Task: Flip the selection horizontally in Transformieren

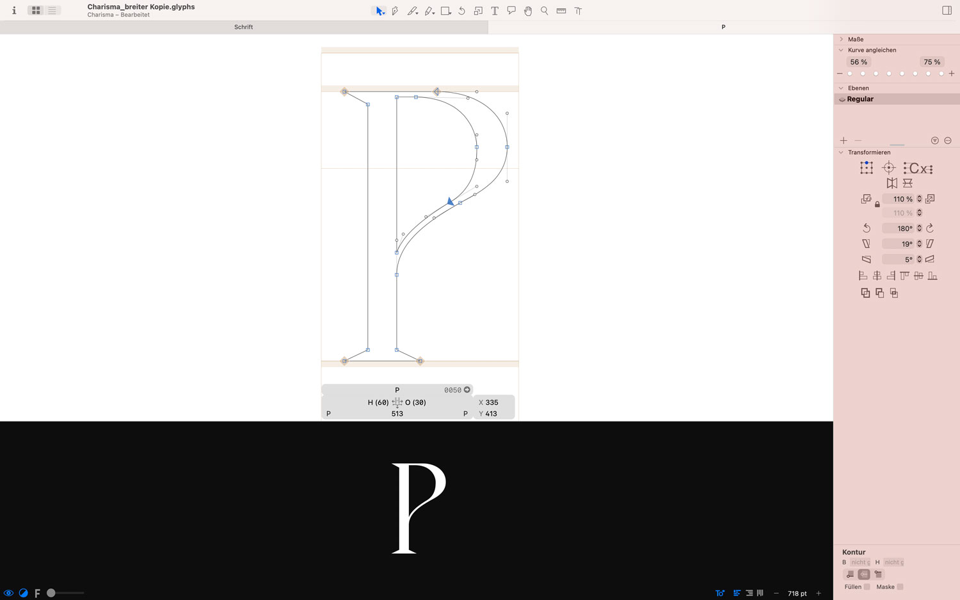Action: point(892,183)
